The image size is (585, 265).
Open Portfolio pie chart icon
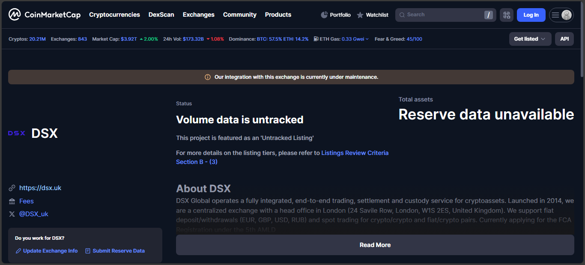324,15
